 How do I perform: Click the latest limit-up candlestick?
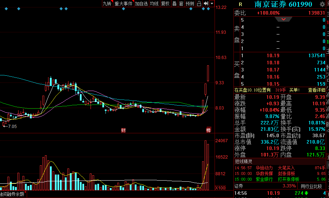(208, 73)
